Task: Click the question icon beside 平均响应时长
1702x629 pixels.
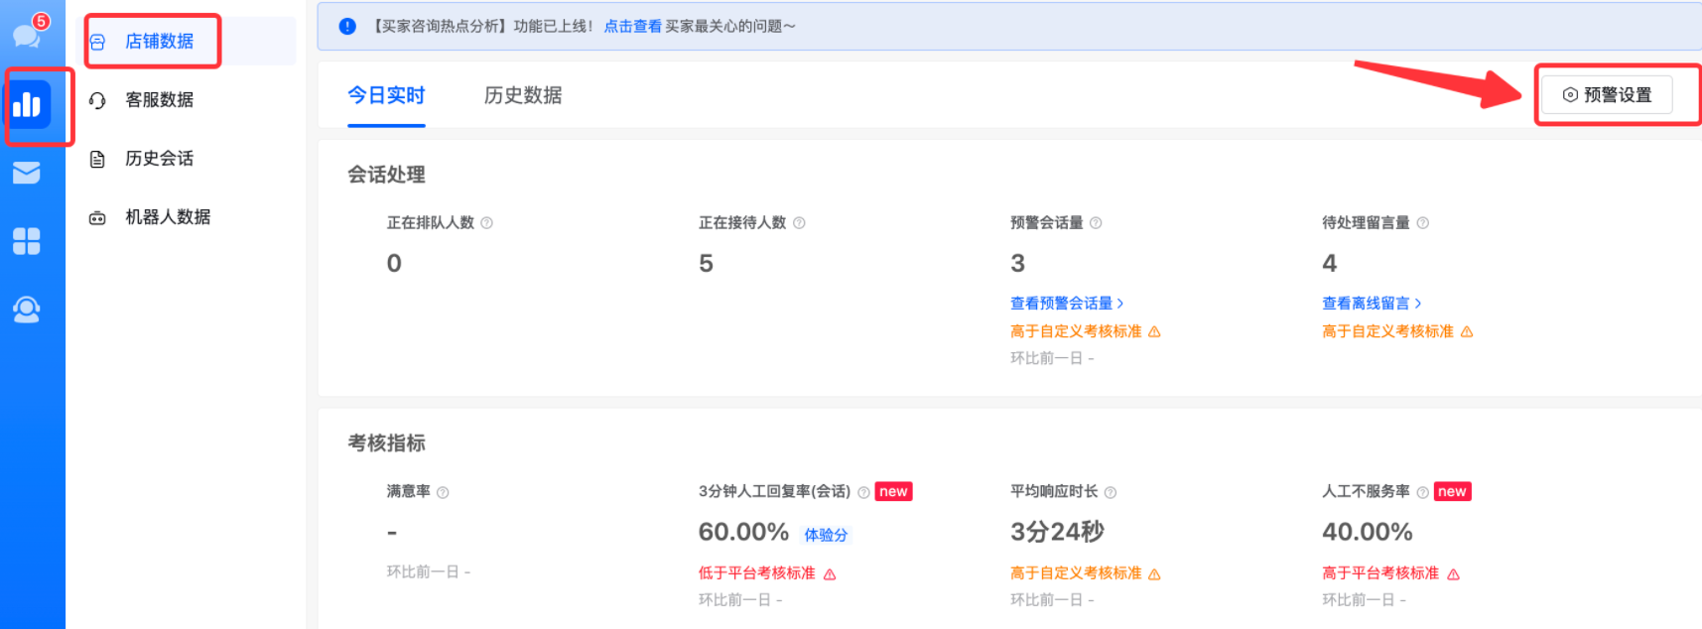Action: (1111, 492)
